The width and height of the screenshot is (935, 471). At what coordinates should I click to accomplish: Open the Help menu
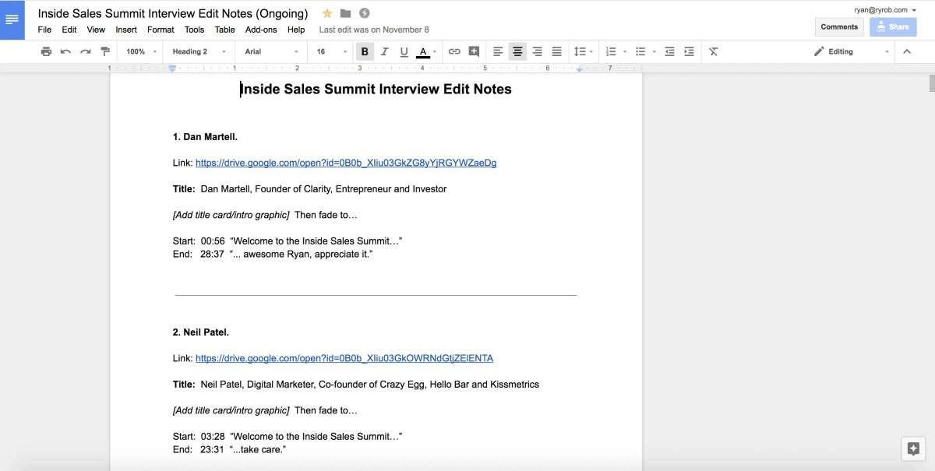pyautogui.click(x=296, y=30)
